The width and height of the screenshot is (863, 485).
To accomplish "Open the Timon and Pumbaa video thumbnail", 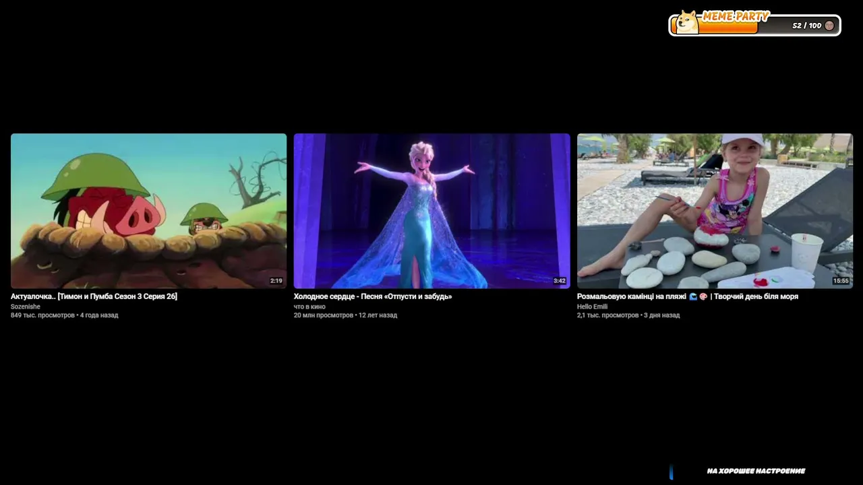I will (x=148, y=211).
